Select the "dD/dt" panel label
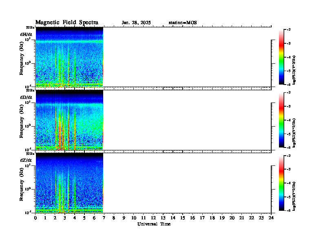This screenshot has width=323, height=250. pos(26,97)
